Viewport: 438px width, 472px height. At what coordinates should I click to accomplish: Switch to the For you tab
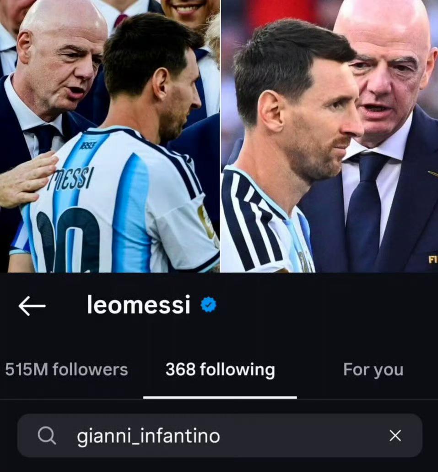pos(373,370)
